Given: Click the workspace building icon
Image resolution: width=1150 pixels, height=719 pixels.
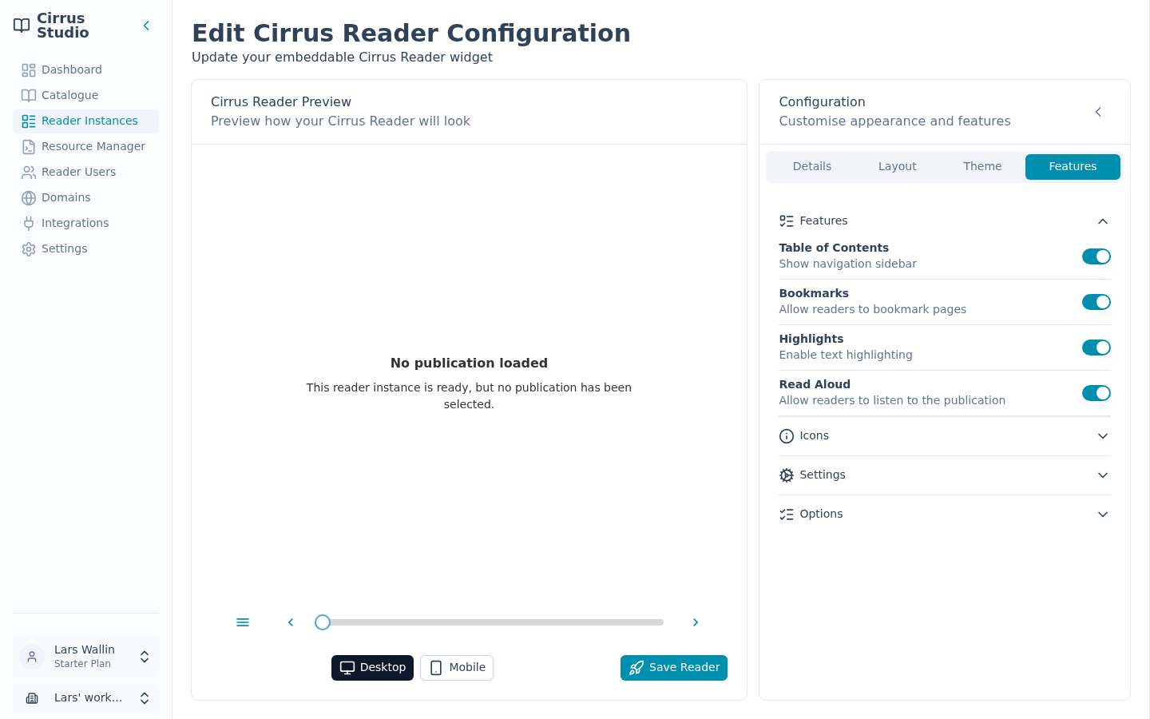Looking at the screenshot, I should click(32, 698).
